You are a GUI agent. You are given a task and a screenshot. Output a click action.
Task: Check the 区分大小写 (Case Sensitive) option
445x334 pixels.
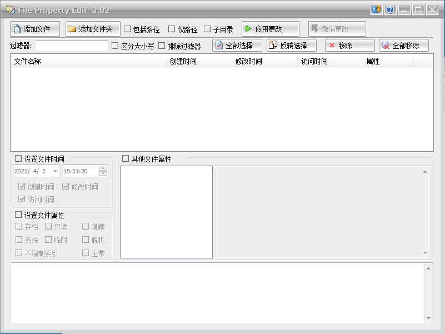point(116,46)
